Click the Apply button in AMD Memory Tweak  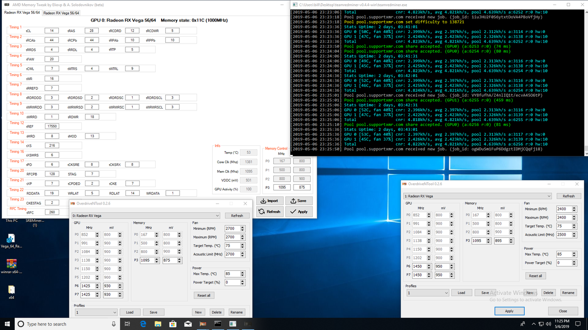point(298,211)
